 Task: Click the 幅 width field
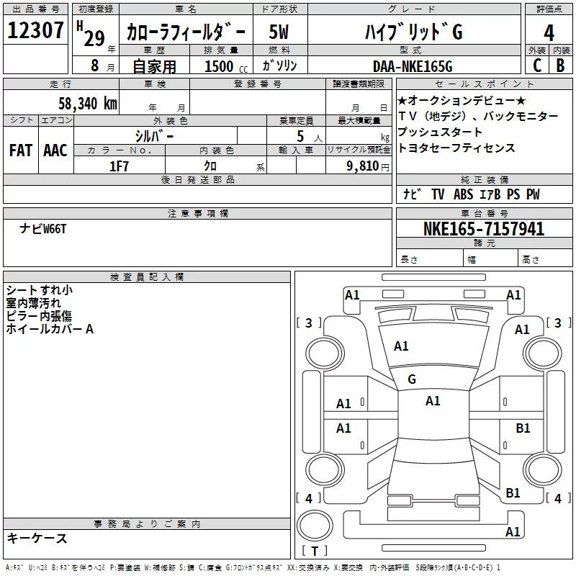490,259
